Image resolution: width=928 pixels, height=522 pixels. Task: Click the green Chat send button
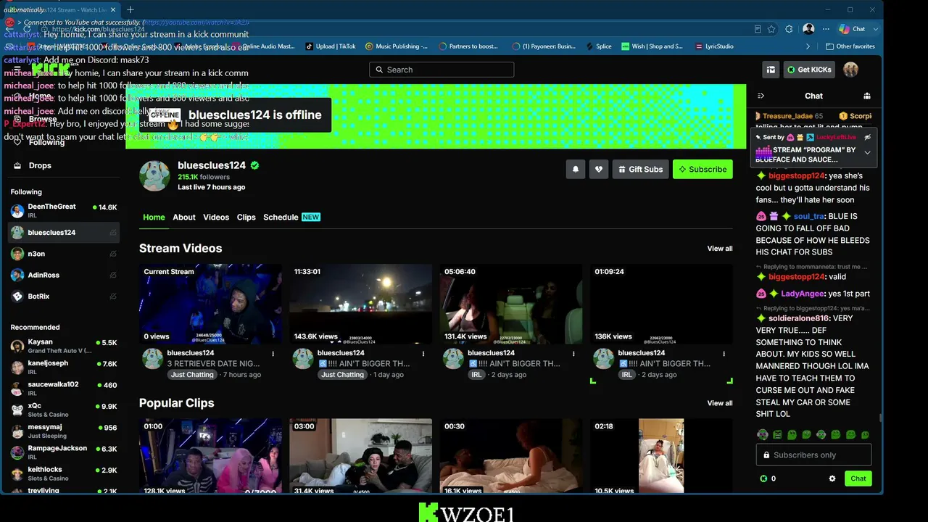point(858,478)
